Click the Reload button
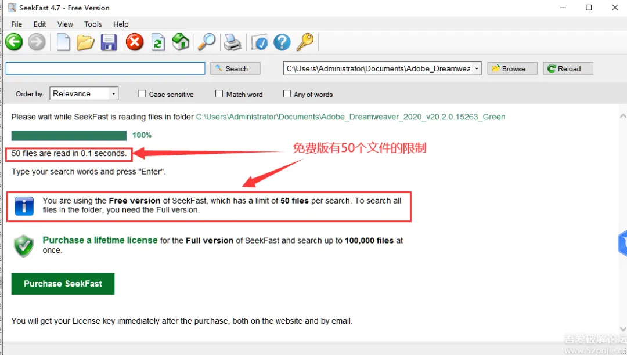The image size is (627, 355). click(568, 68)
